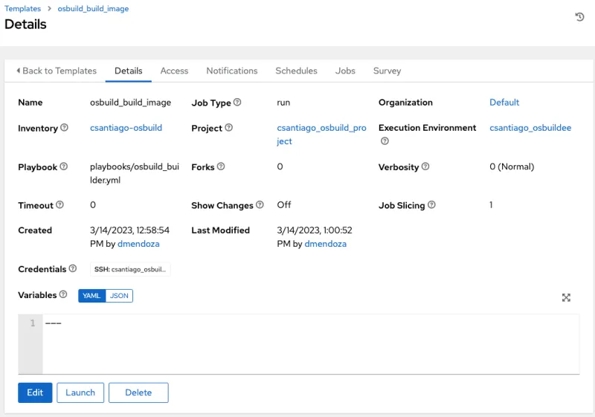Open the Survey tab
The image size is (595, 417).
(x=387, y=71)
